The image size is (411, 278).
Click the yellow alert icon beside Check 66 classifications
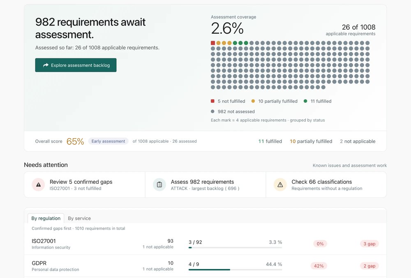[280, 185]
